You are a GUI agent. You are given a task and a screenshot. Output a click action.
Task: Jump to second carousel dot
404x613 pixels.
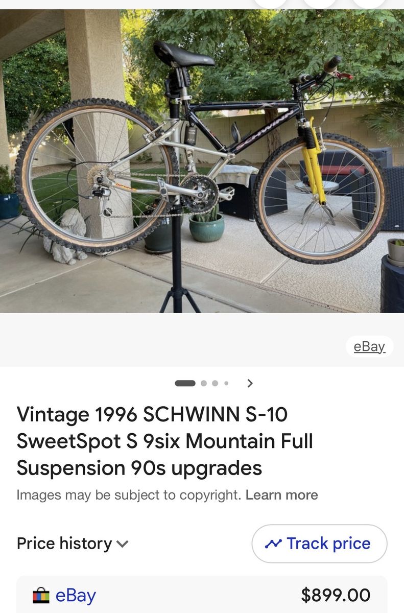pyautogui.click(x=204, y=383)
